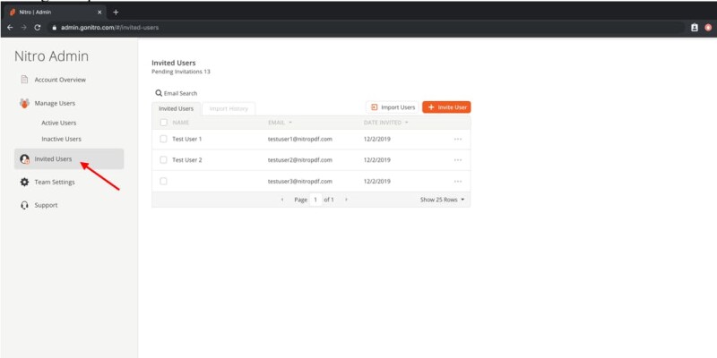Open Active Users sub-item
Viewport: 717px width, 358px height.
coord(58,123)
